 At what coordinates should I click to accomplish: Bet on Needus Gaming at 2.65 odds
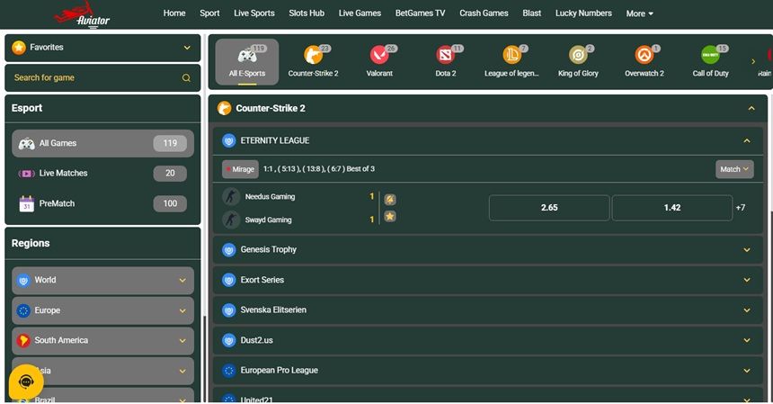point(548,208)
